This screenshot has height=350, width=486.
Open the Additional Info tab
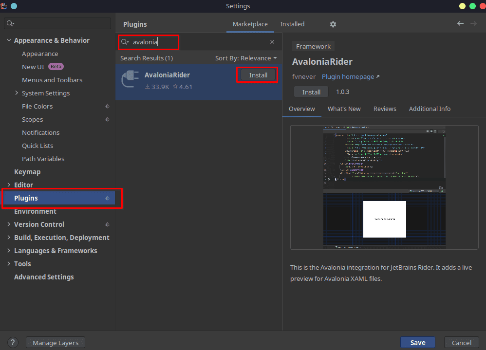pyautogui.click(x=430, y=109)
